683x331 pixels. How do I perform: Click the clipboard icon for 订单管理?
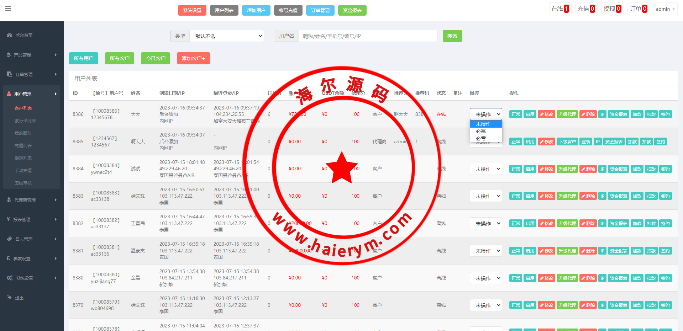[9, 74]
